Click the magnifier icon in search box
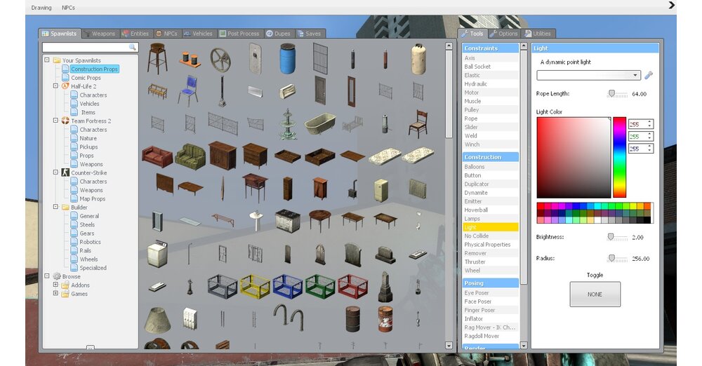This screenshot has height=366, width=702. (x=132, y=48)
